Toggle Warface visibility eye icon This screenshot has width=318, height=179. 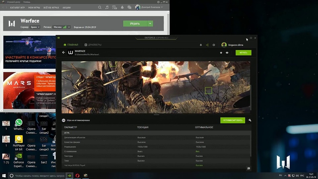coord(227,53)
